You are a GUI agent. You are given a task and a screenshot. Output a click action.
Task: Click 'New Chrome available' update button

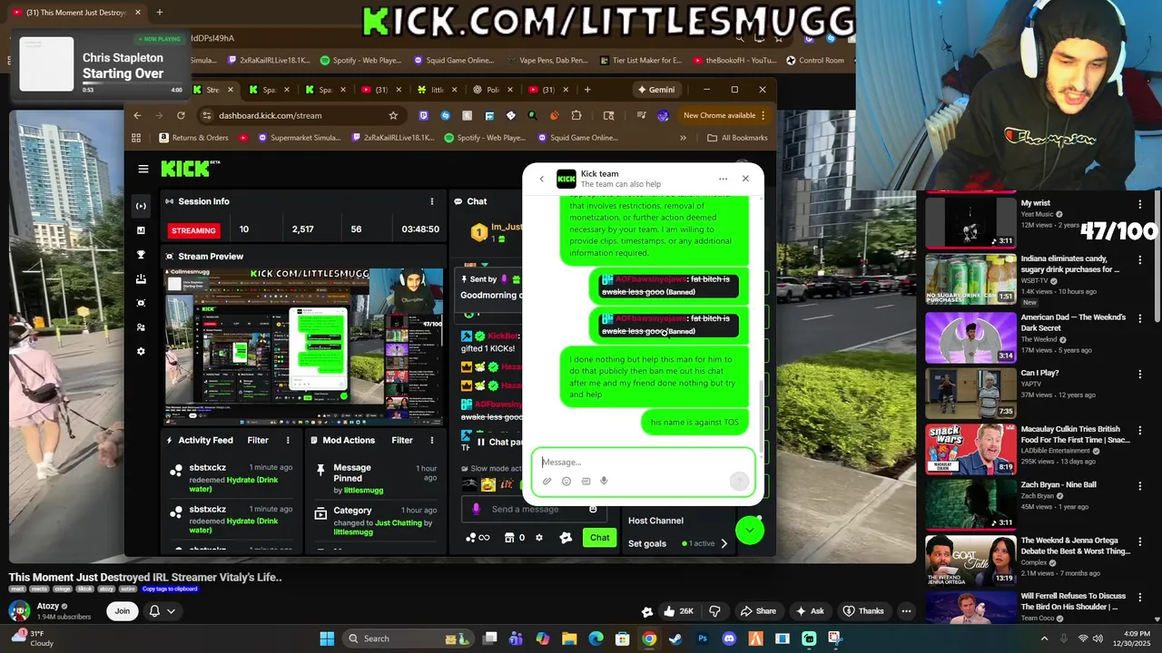click(724, 115)
